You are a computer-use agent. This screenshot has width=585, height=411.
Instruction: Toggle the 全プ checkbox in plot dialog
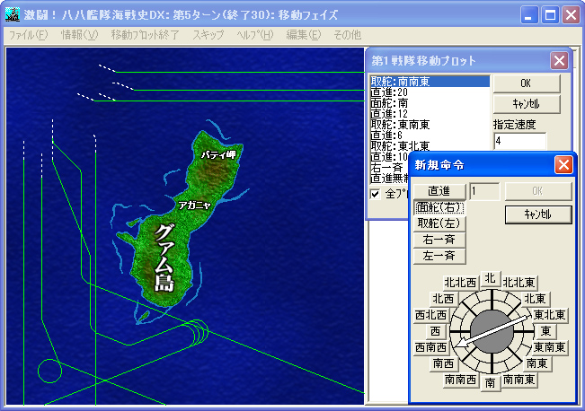pyautogui.click(x=376, y=193)
